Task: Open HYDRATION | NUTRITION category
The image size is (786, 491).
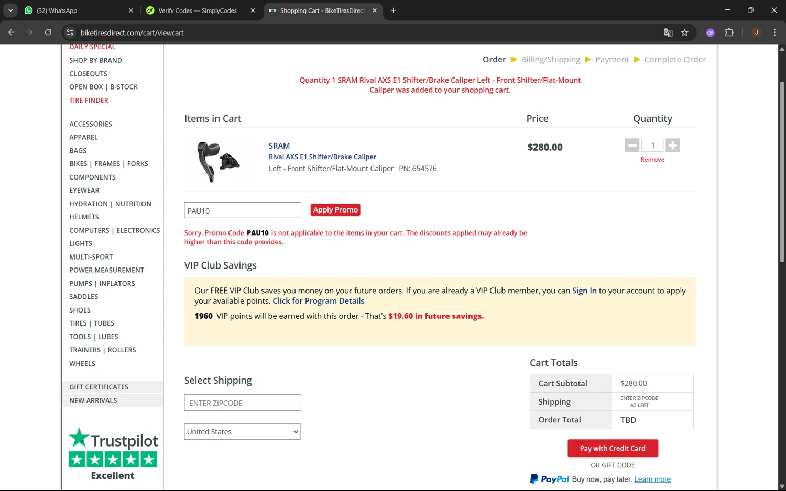Action: [x=110, y=204]
